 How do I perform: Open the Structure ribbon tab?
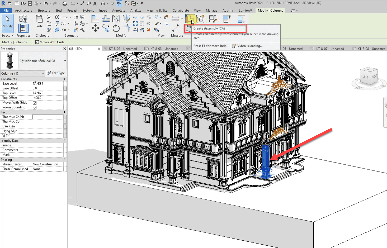44,11
